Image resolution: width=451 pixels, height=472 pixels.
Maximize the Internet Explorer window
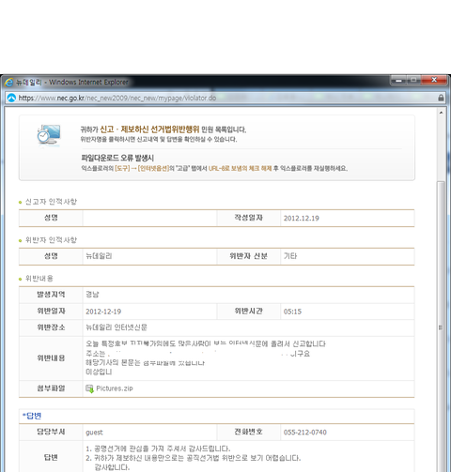(x=413, y=80)
